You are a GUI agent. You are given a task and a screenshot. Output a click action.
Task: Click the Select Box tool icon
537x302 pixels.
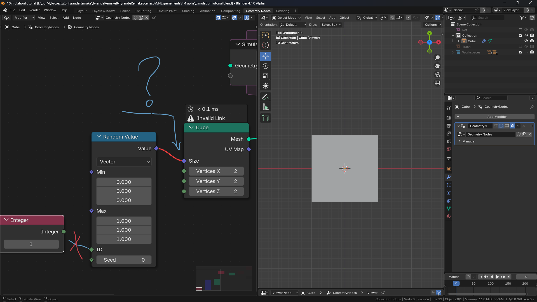(265, 35)
